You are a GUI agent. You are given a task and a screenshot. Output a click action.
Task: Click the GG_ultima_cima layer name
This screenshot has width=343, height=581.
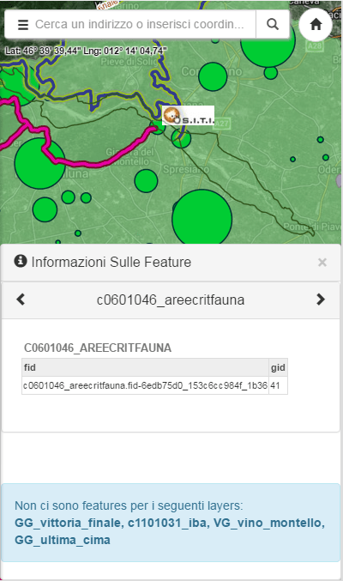point(63,540)
